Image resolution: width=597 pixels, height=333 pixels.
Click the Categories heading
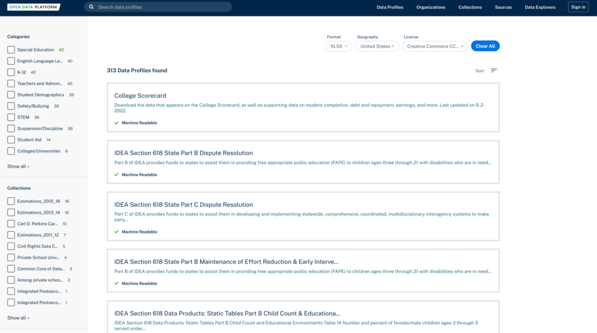point(18,37)
